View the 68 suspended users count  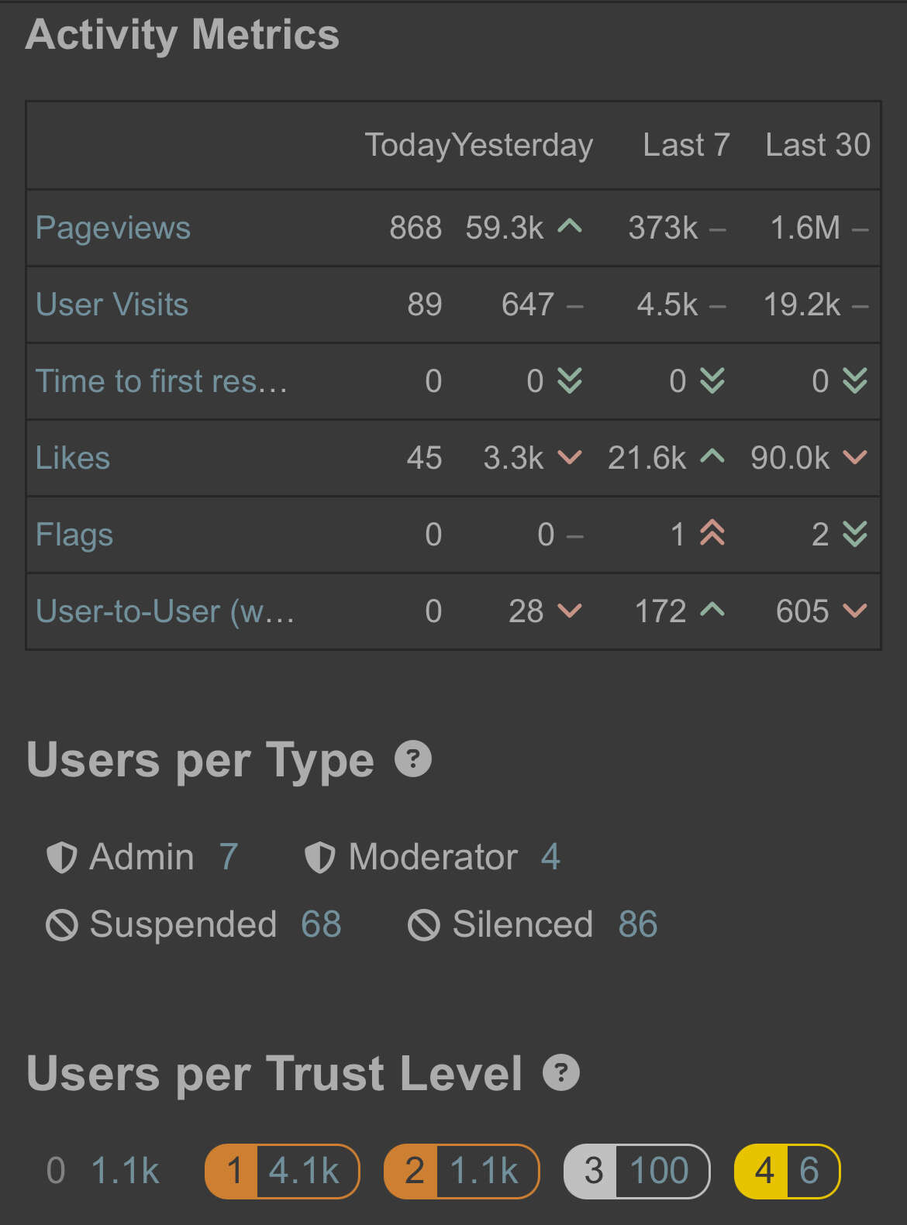point(321,924)
